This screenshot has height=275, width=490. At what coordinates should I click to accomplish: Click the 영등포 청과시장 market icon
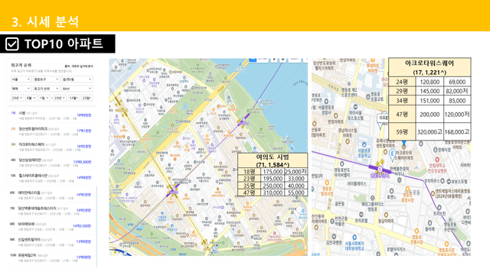327,183
